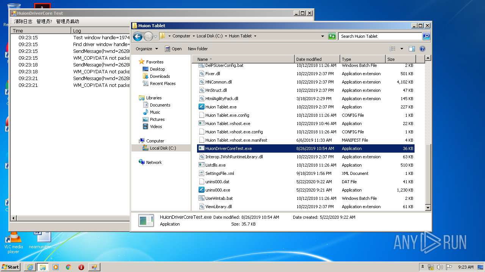The width and height of the screenshot is (485, 272).
Task: Click the red Opera taskbar icon
Action: 81,267
